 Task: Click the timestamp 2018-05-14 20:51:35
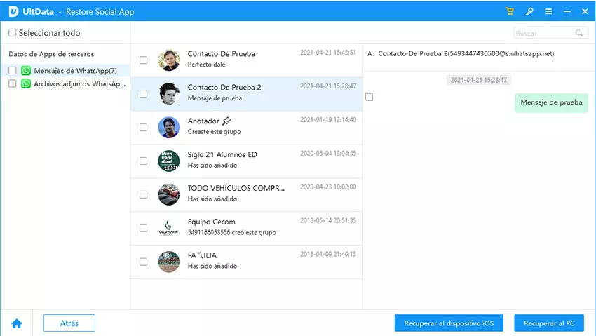(x=328, y=220)
